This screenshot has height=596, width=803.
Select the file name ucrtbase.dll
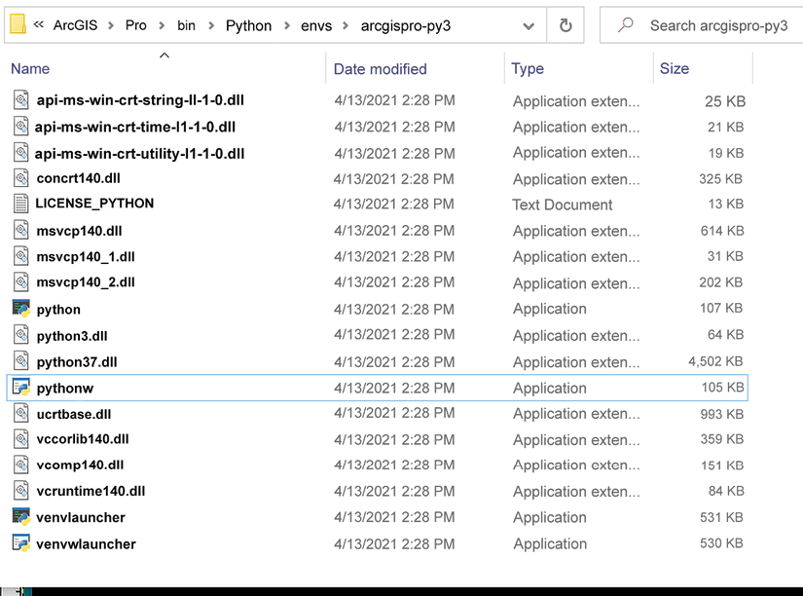[x=74, y=414]
